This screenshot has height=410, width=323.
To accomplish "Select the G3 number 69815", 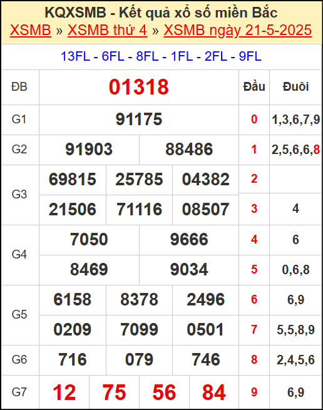I will click(x=73, y=180).
